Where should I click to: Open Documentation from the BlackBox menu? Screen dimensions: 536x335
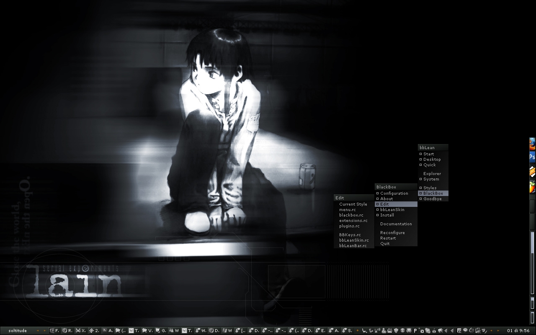(x=396, y=224)
